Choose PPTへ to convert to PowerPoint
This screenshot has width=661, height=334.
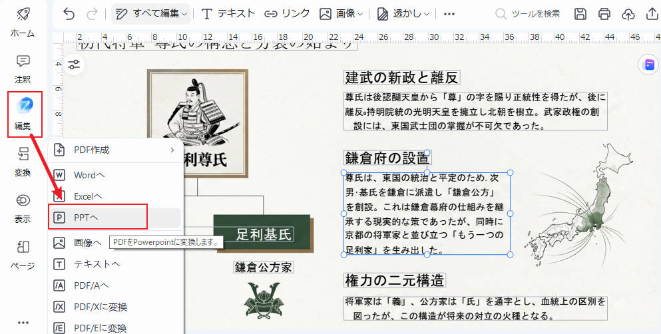(x=114, y=218)
